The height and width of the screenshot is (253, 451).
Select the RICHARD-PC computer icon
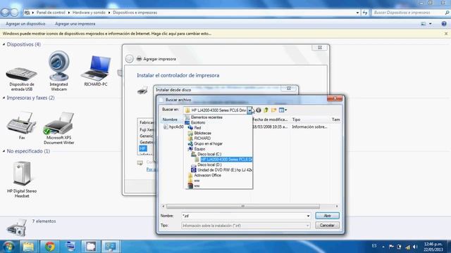coord(96,71)
